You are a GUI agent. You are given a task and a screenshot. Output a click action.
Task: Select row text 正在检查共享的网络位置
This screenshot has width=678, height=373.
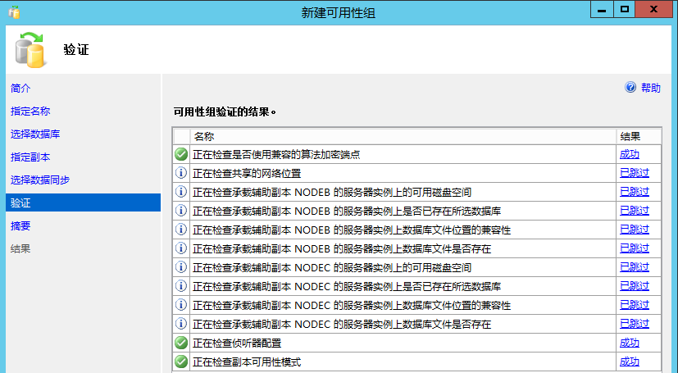pyautogui.click(x=247, y=173)
